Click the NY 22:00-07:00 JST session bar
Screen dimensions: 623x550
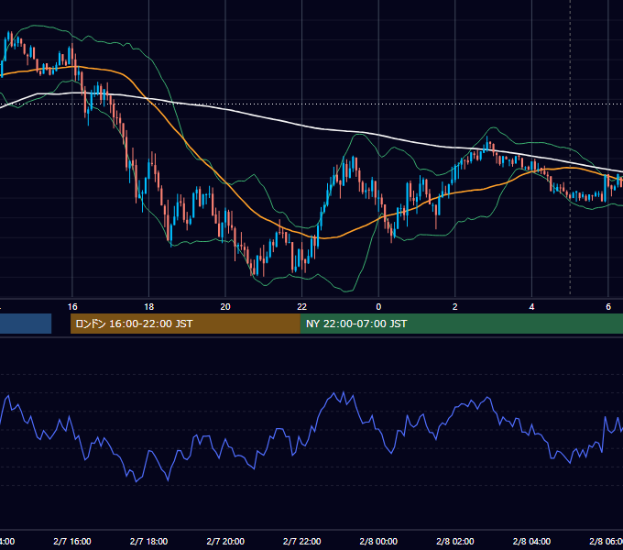pyautogui.click(x=461, y=324)
